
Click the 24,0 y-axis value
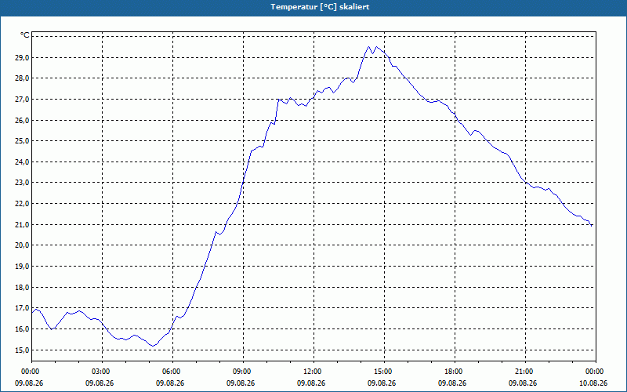[23, 162]
